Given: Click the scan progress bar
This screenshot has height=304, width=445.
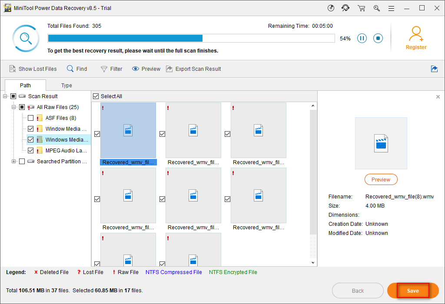Looking at the screenshot, I should (x=191, y=38).
